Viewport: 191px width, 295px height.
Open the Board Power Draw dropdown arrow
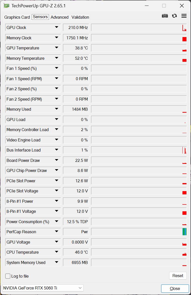(56, 160)
